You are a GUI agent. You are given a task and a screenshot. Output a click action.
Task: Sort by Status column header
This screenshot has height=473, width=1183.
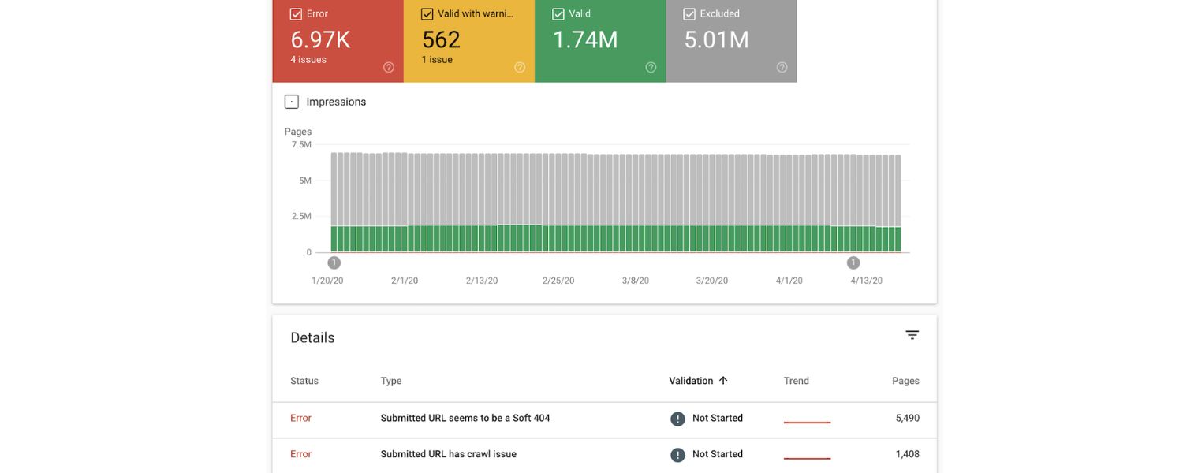click(x=304, y=381)
